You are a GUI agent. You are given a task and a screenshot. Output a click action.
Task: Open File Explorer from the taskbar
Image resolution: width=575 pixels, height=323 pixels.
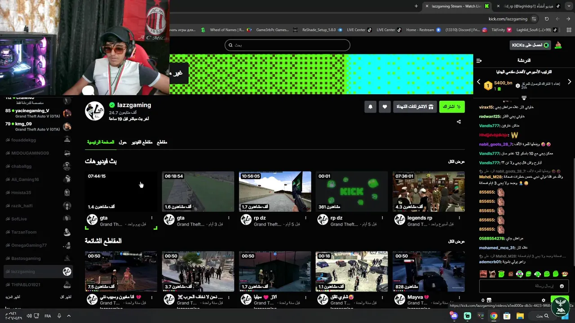pyautogui.click(x=520, y=316)
